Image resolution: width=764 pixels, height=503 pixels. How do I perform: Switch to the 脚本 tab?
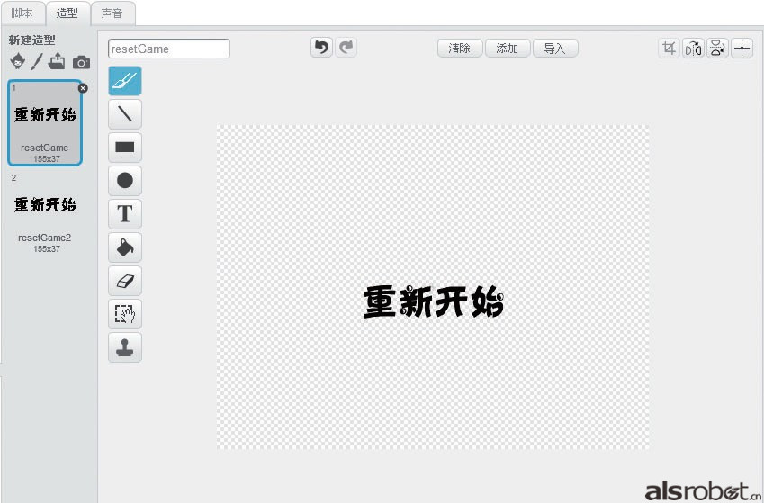(x=22, y=13)
